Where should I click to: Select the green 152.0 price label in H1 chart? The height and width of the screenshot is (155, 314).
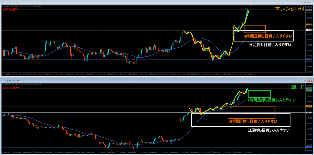[x=309, y=90]
